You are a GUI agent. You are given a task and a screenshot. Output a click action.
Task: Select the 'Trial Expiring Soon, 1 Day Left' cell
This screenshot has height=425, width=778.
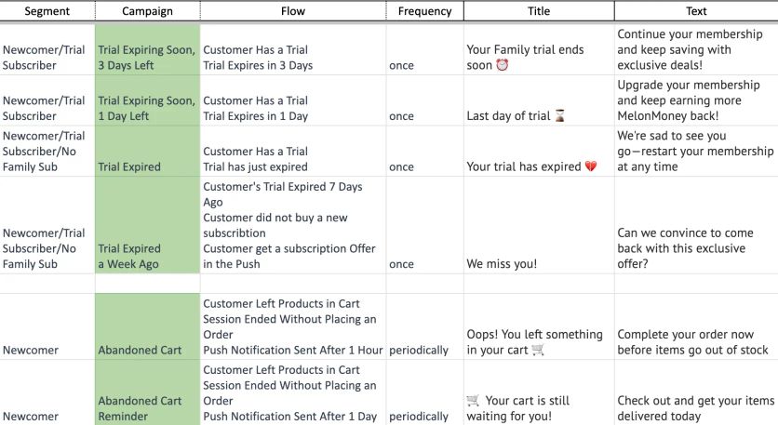click(147, 108)
